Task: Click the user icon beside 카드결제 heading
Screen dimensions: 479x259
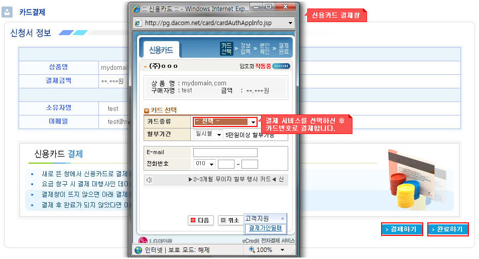Action: (8, 12)
